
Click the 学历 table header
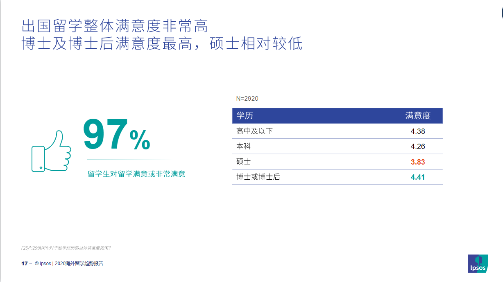245,116
